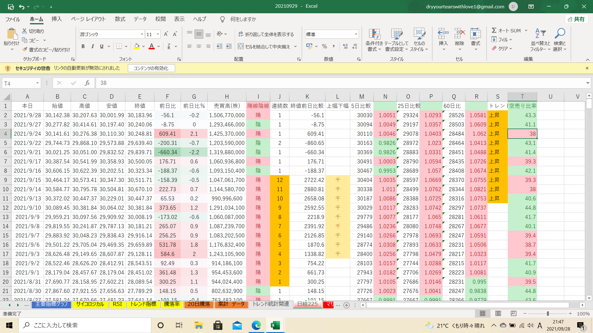Open the Name Box dropdown arrow
This screenshot has width=593, height=333.
(x=37, y=83)
